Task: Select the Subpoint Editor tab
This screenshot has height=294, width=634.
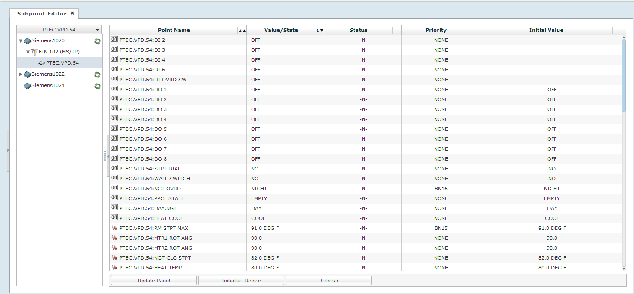Action: coord(42,14)
